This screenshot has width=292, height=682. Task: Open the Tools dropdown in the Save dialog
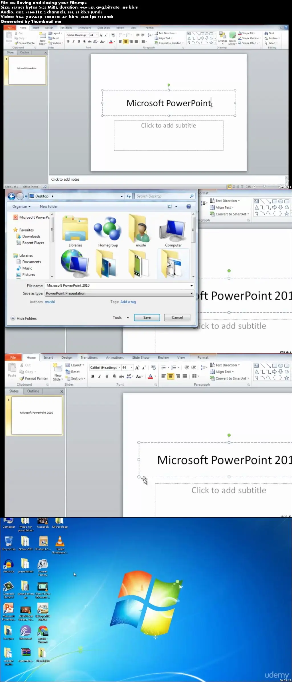pyautogui.click(x=121, y=318)
